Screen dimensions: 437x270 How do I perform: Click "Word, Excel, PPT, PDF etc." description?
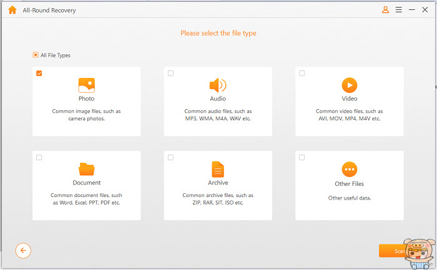(90, 203)
